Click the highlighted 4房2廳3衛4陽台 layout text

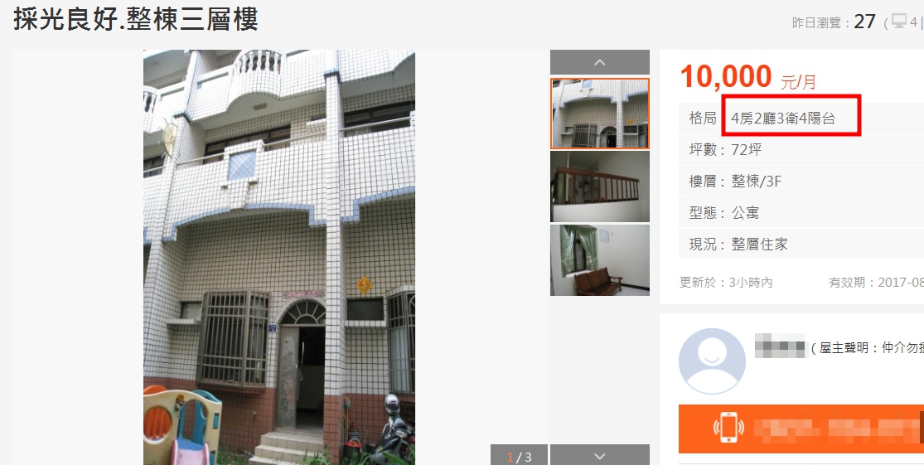tap(783, 119)
